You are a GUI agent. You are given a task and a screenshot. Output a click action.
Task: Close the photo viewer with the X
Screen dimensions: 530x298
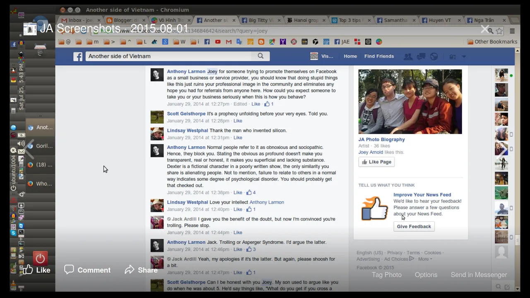484,29
